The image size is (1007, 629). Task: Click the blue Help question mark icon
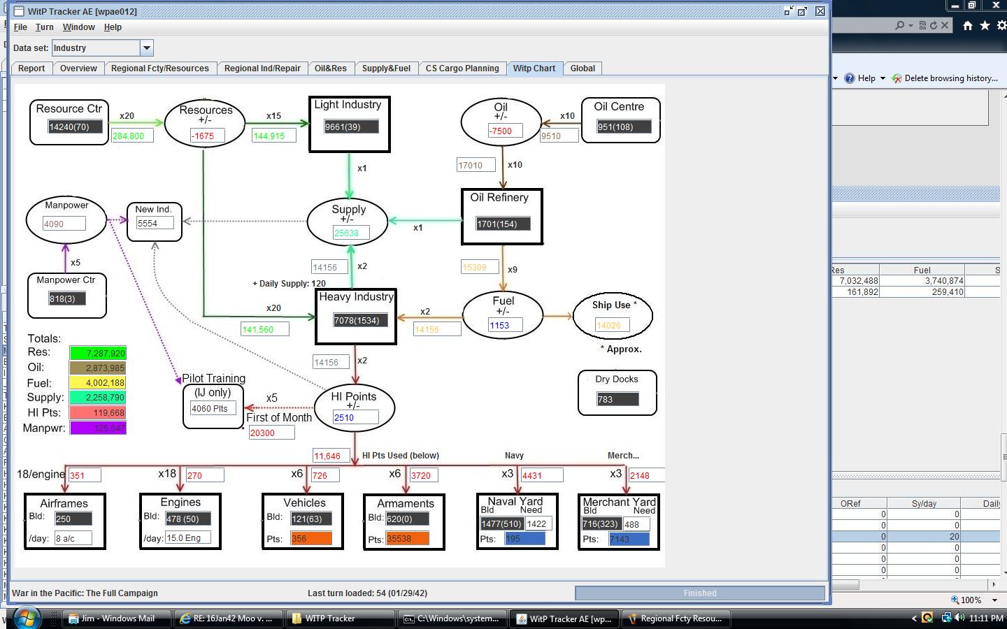point(850,78)
